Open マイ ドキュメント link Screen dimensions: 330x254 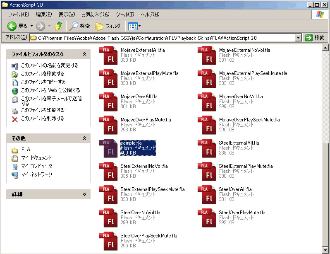[36, 158]
